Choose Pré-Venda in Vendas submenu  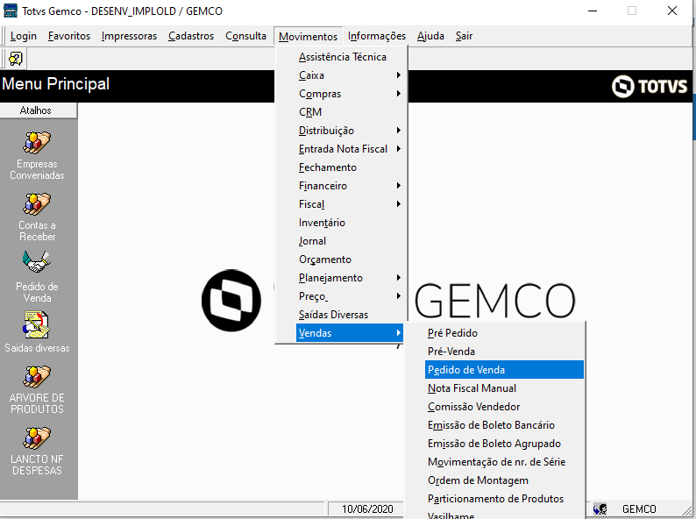[504, 352]
